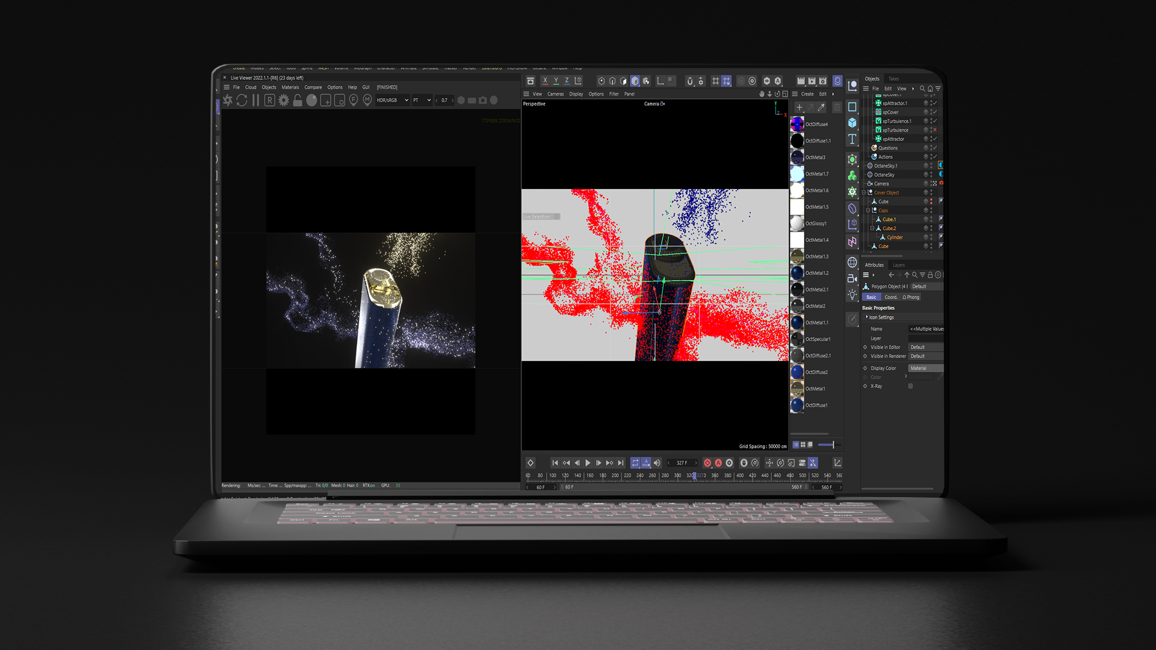The height and width of the screenshot is (650, 1156).
Task: Click the pick focus icon
Action: pos(353,101)
